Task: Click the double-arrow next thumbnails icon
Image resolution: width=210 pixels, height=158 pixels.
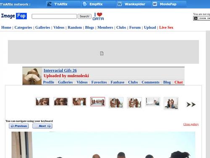Action: tap(191, 104)
